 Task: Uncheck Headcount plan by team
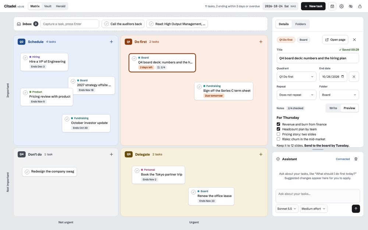pos(278,129)
